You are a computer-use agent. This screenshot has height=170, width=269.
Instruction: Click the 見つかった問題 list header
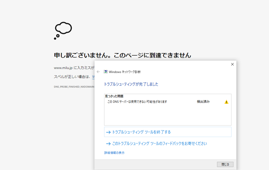[x=114, y=96]
